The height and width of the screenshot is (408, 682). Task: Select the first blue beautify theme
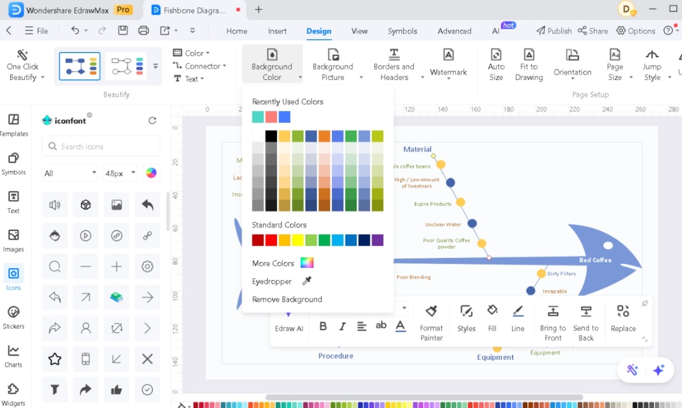point(80,67)
